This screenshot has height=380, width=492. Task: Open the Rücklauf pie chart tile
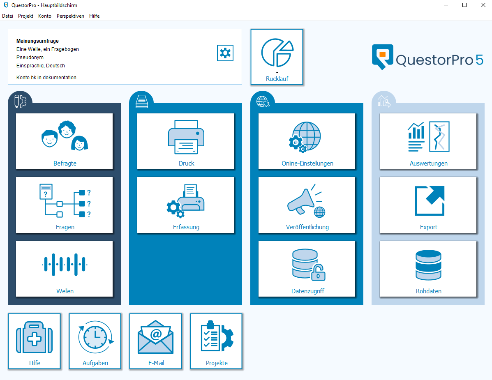click(277, 57)
